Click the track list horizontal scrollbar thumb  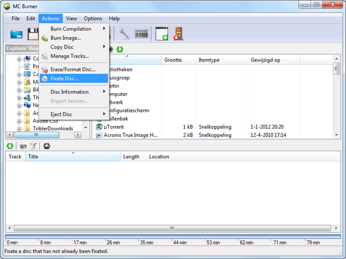coord(172,228)
